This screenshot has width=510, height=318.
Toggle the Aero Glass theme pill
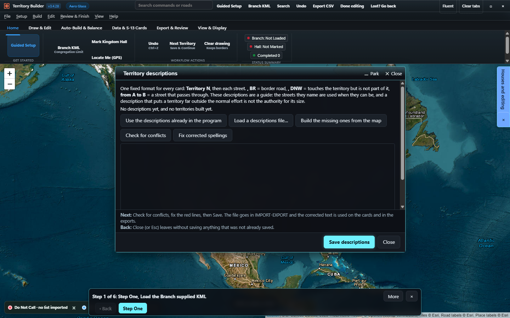click(78, 6)
